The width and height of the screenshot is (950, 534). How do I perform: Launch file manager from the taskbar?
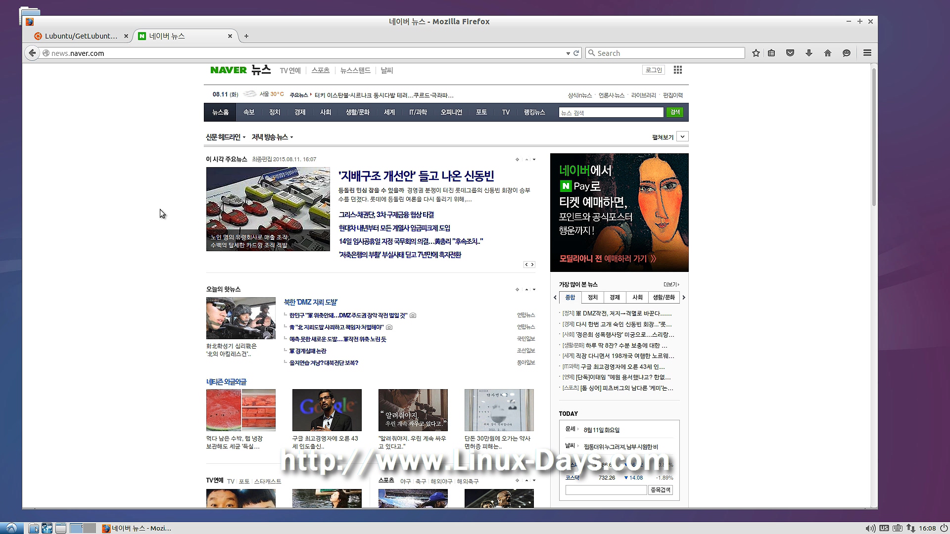pos(34,528)
